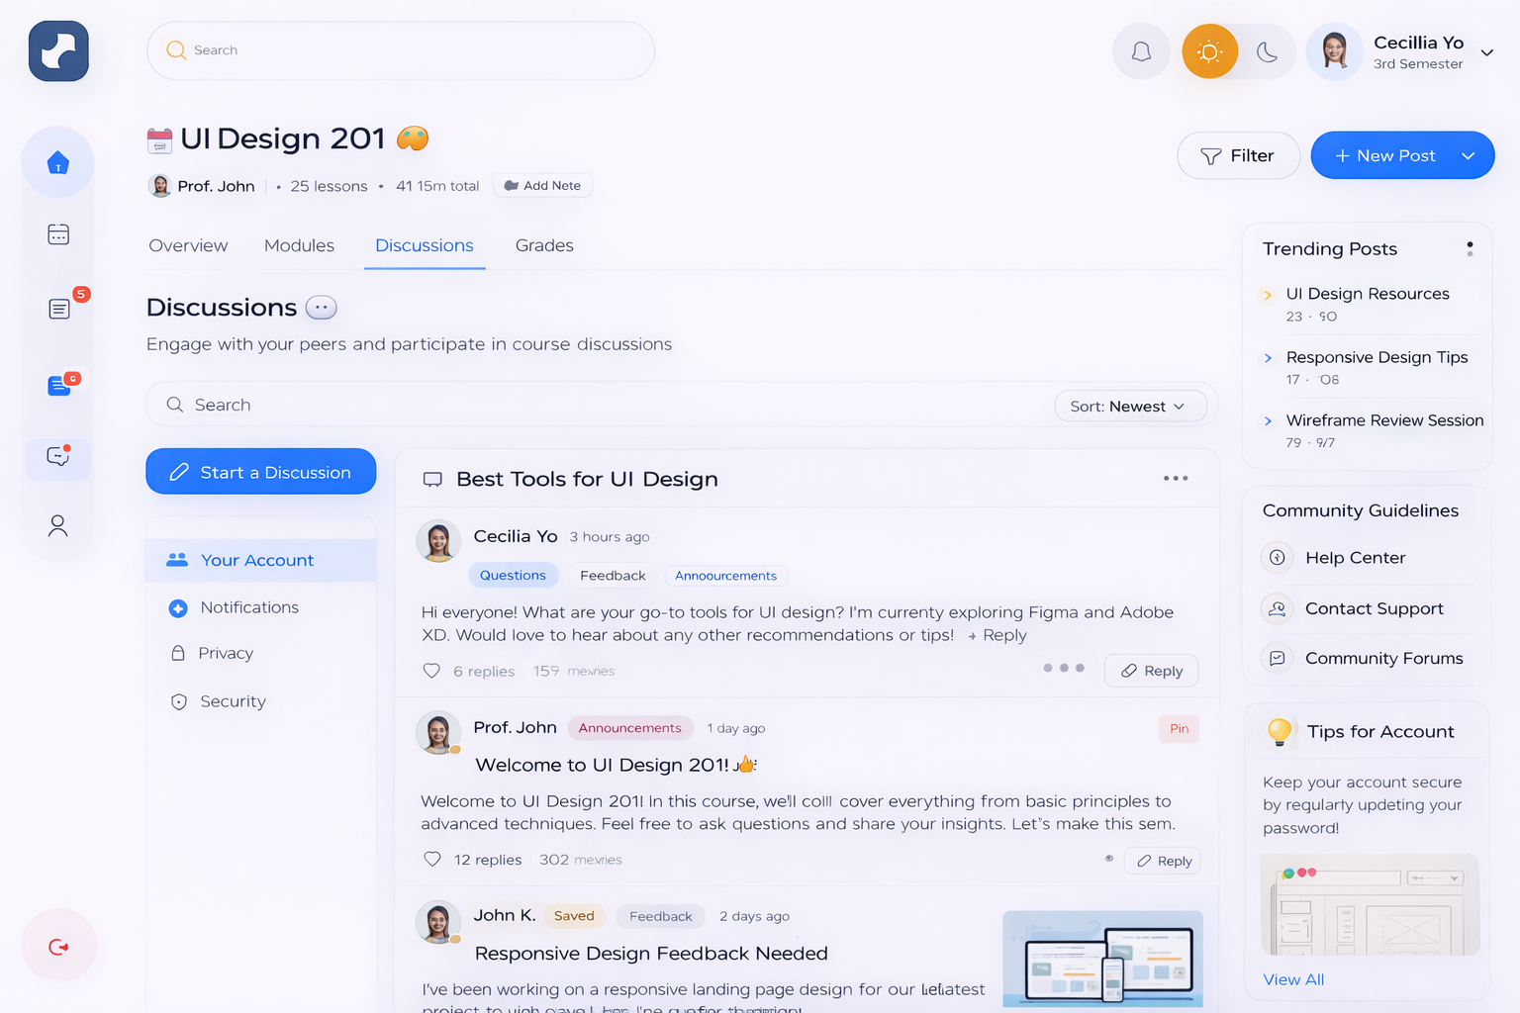Switch to light mode sun toggle
This screenshot has height=1013, width=1520.
[1209, 51]
